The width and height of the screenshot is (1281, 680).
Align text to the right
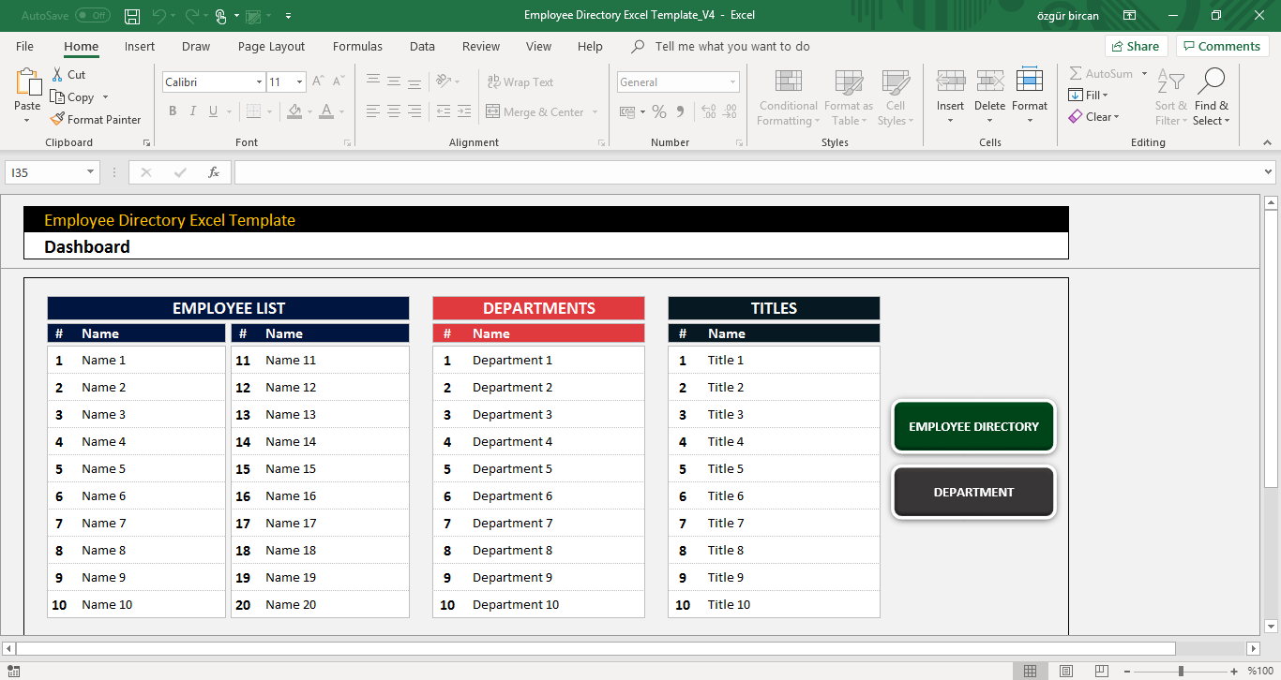point(414,111)
